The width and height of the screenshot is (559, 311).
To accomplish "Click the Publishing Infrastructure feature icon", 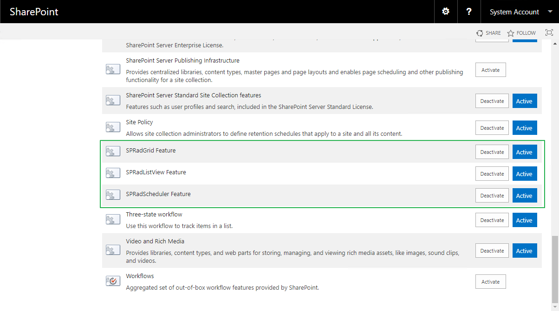I will click(113, 70).
